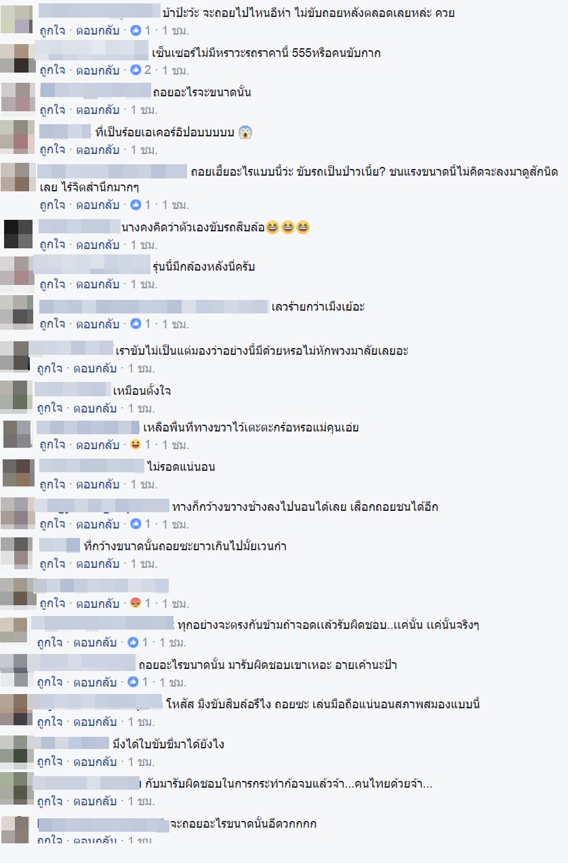
Task: Open reaction icon on 'ทุกอย่างจะตรงกันข้าม' comment
Action: [x=133, y=642]
